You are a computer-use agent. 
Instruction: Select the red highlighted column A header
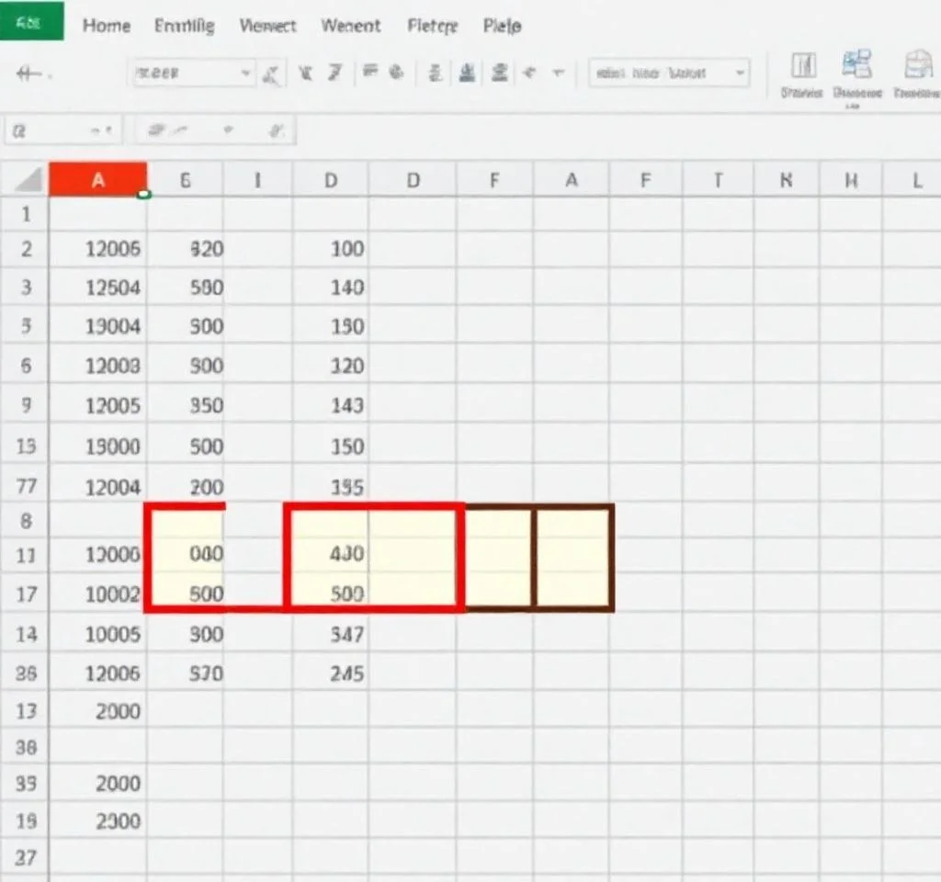pos(97,180)
